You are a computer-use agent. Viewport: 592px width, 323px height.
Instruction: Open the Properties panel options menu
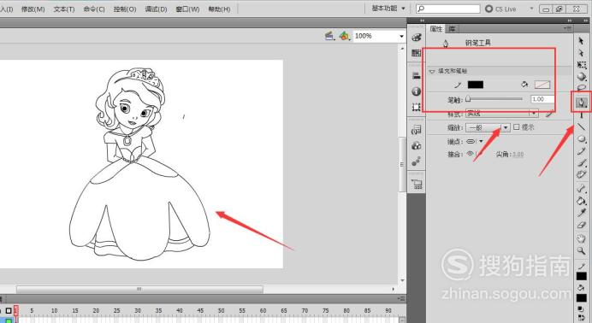567,28
